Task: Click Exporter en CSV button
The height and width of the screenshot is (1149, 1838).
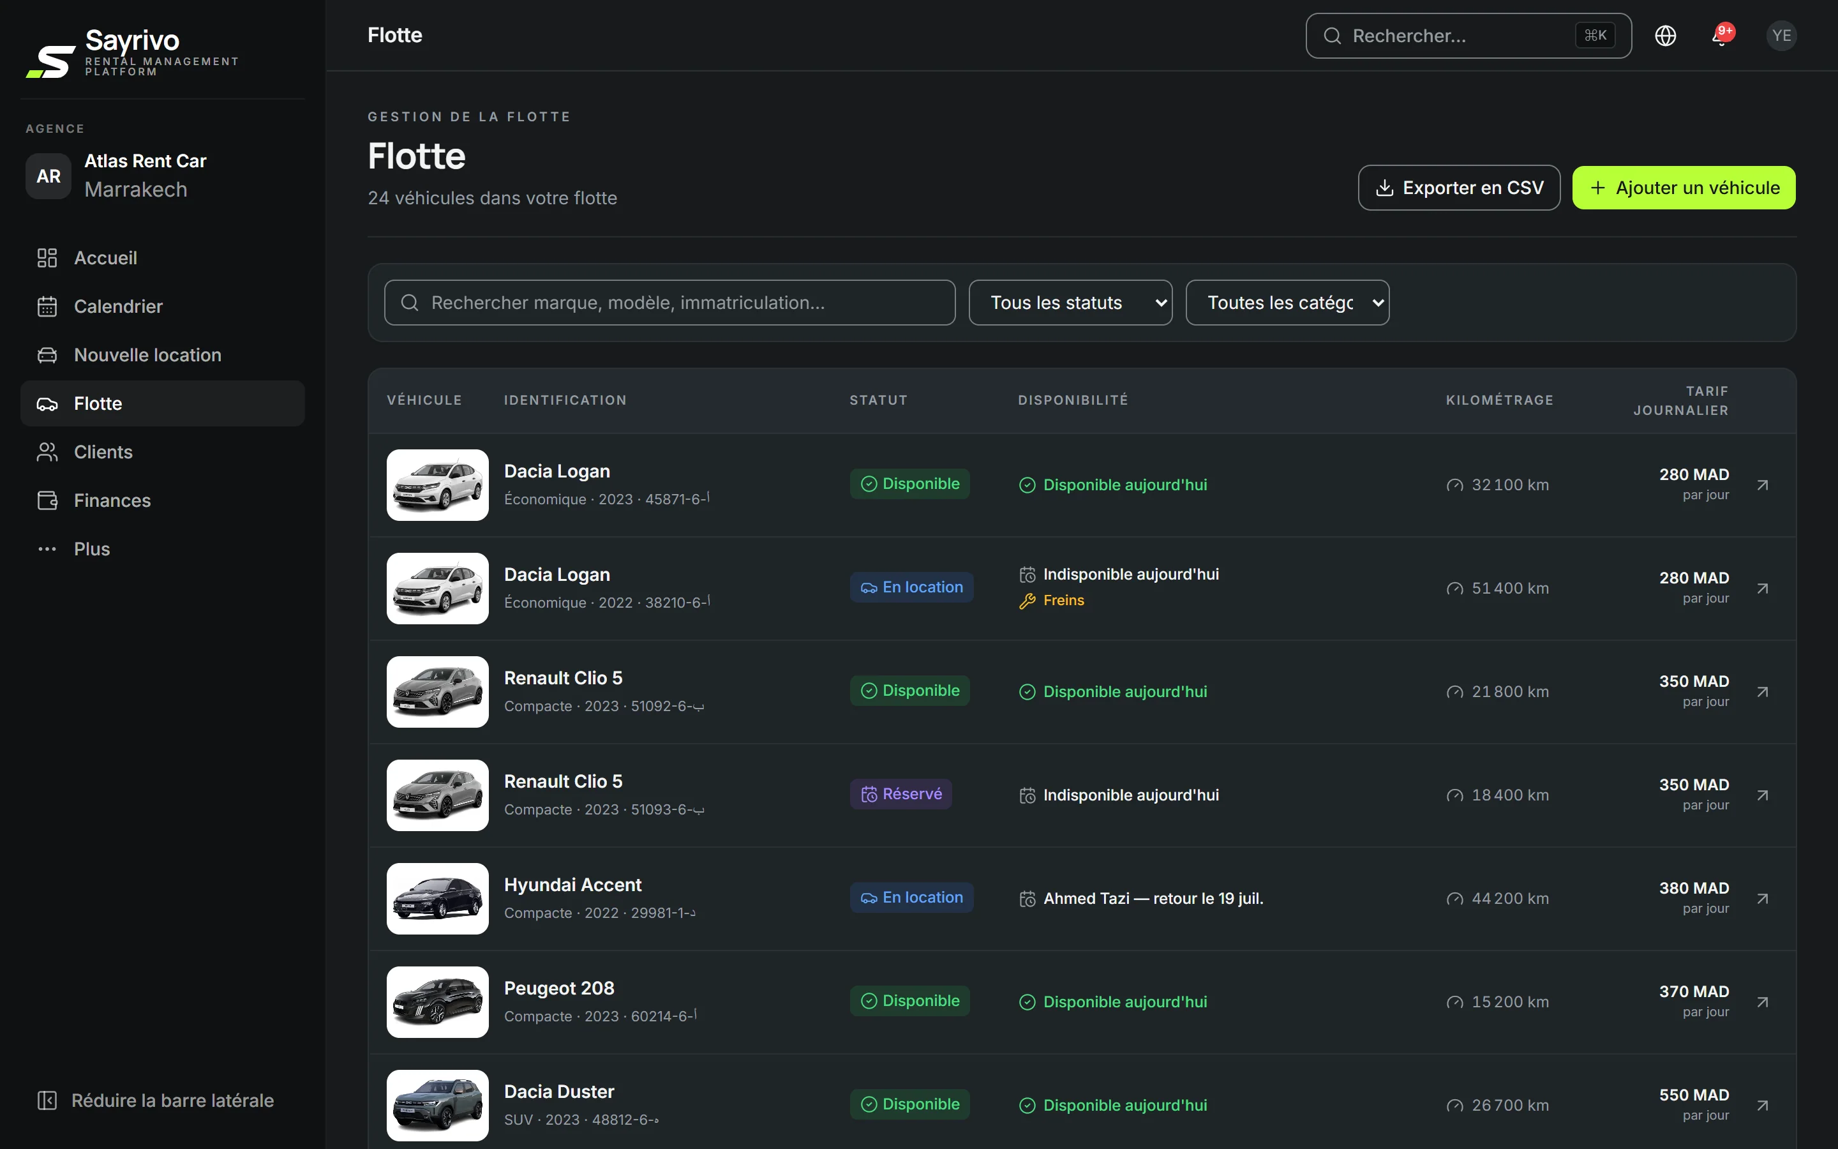Action: [1459, 188]
